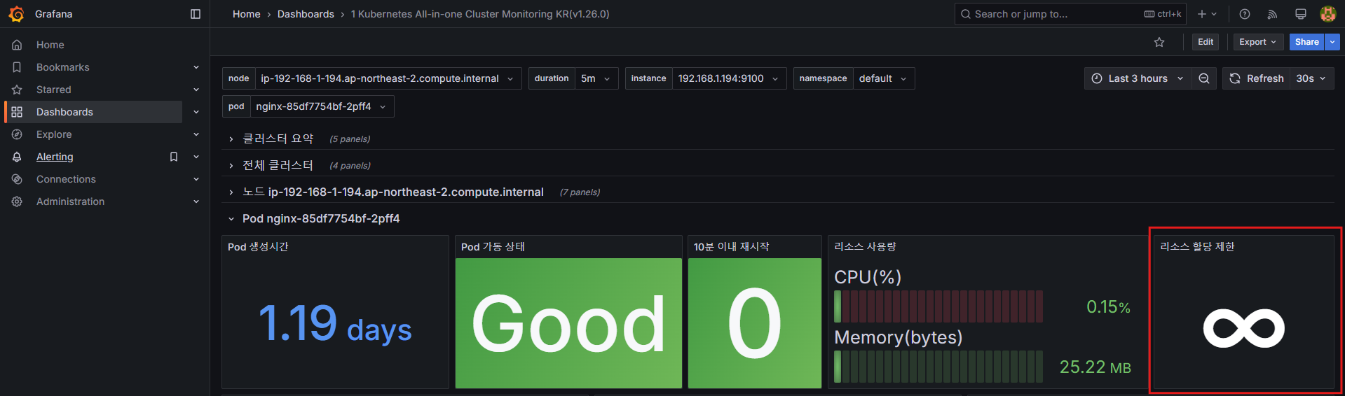Open the Last 3 hours time picker
The height and width of the screenshot is (396, 1345).
1138,78
